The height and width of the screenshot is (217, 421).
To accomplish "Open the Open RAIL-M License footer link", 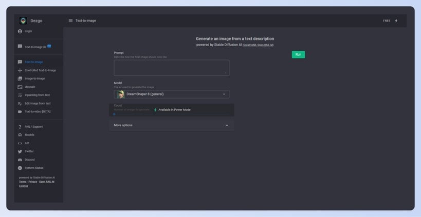I will tap(37, 184).
